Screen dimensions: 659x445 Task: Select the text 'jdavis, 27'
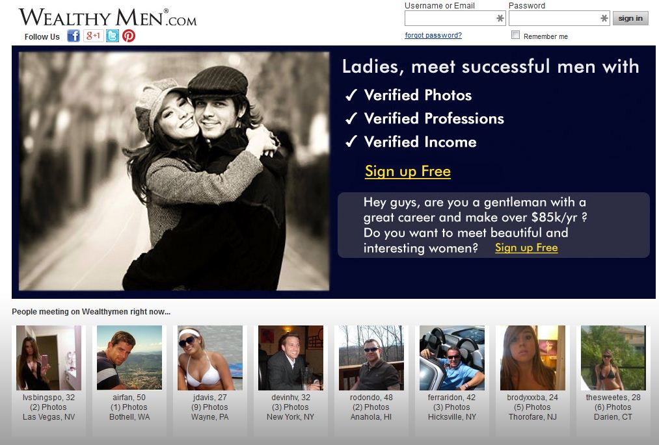209,397
